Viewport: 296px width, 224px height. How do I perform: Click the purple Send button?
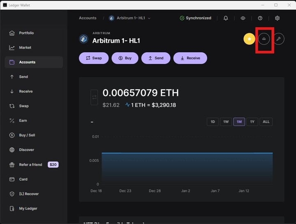[156, 58]
